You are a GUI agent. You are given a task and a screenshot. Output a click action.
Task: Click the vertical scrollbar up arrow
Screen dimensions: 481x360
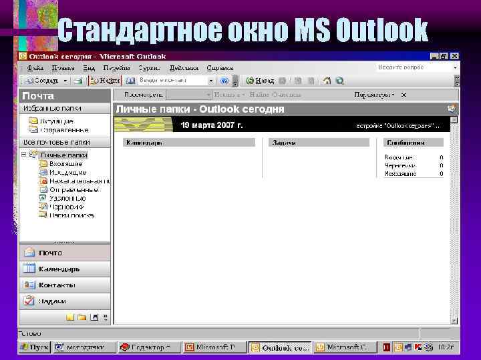[x=454, y=120]
